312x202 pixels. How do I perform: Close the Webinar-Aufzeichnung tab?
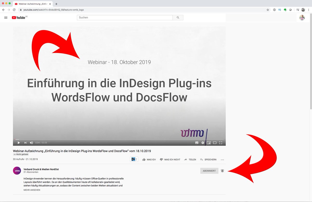tap(50, 4)
